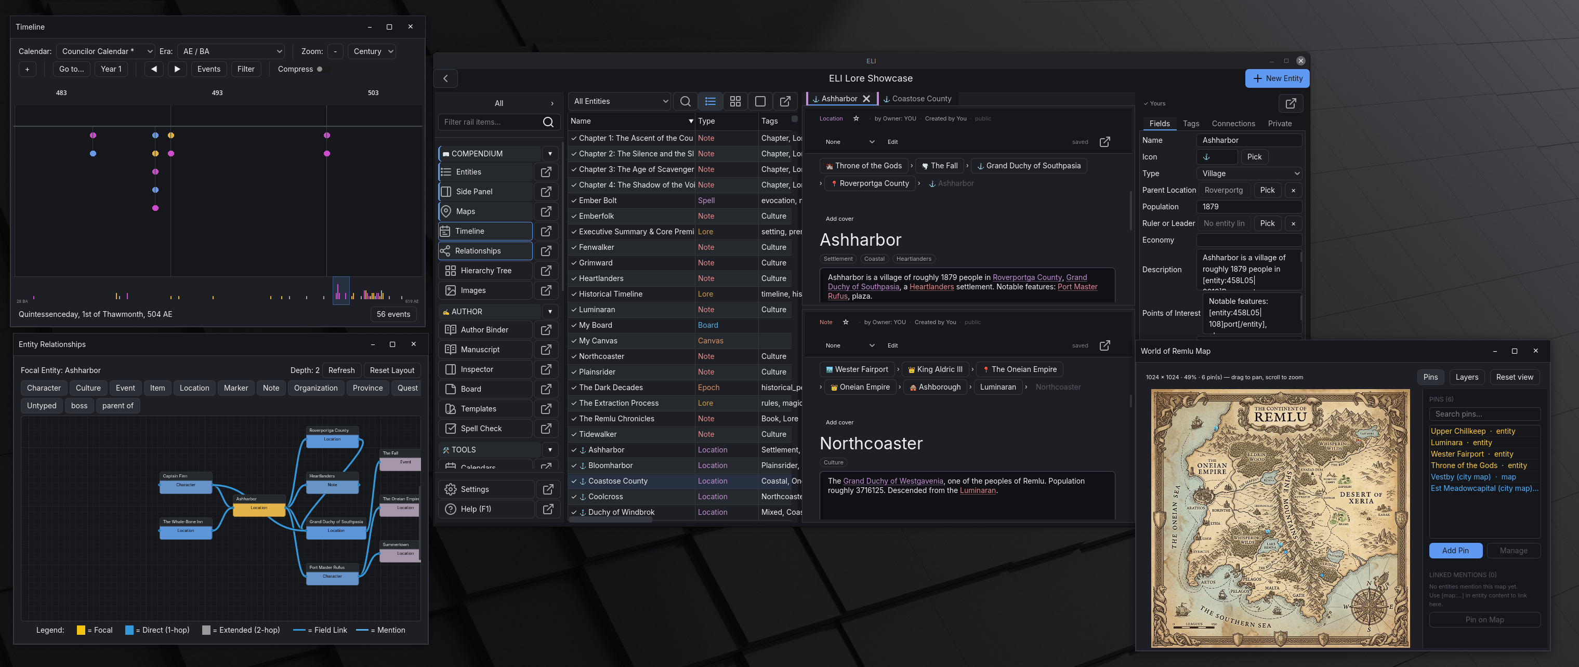Click Refresh in Entity Relationships
Image resolution: width=1579 pixels, height=667 pixels.
(x=341, y=370)
